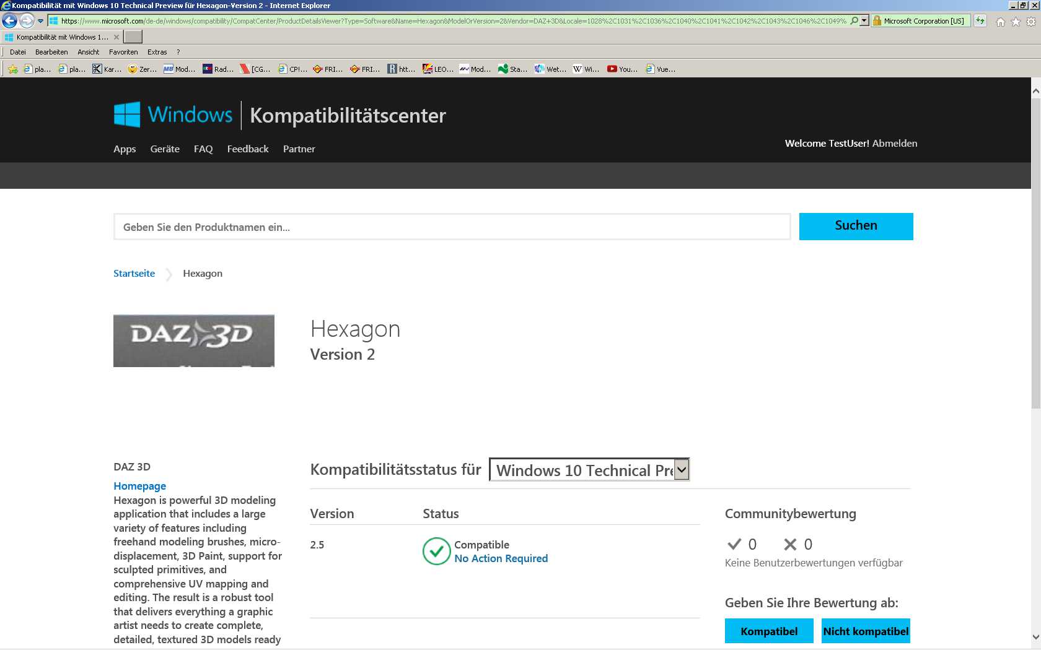The width and height of the screenshot is (1041, 650).
Task: Open the You… YouTube favorite
Action: (x=622, y=69)
